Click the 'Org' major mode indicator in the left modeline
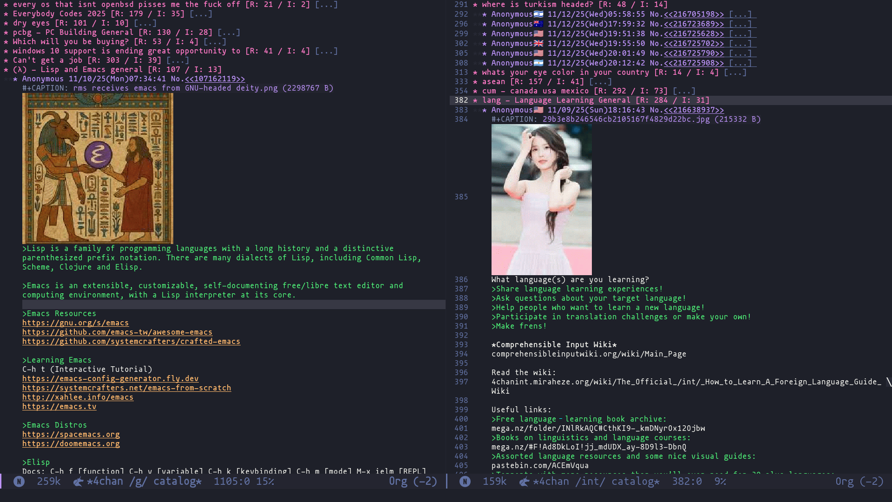The height and width of the screenshot is (502, 892). click(x=398, y=482)
